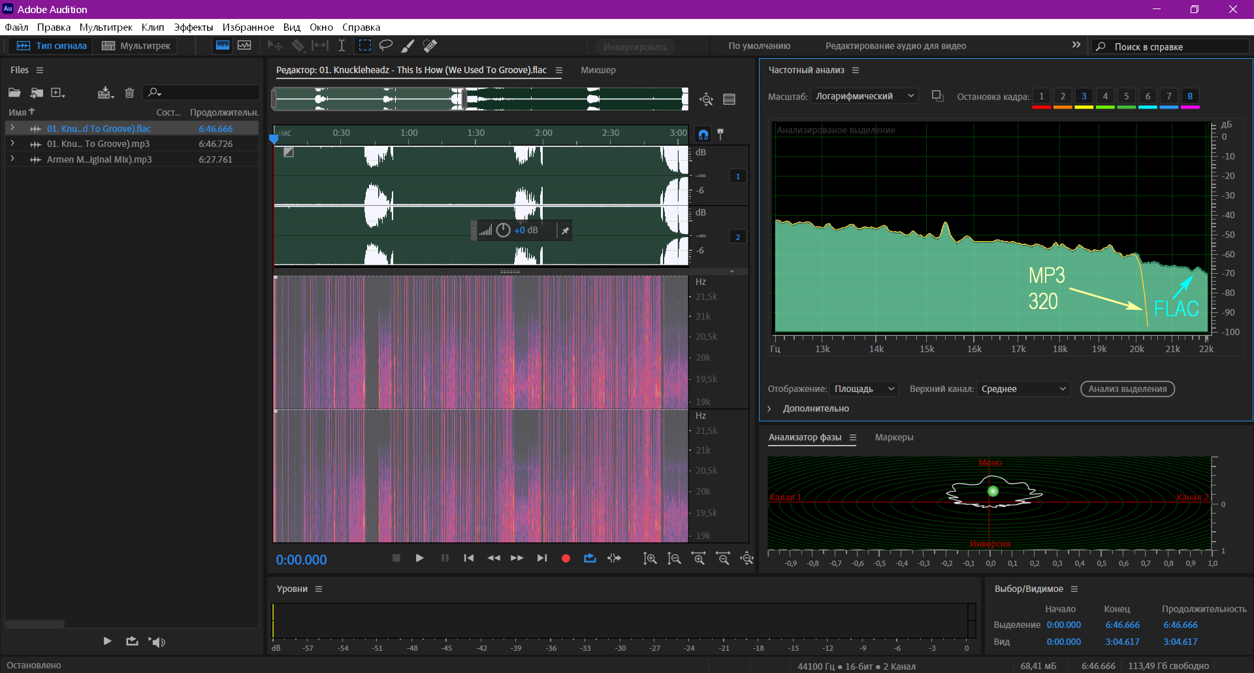The height and width of the screenshot is (673, 1254).
Task: Select the Paintbrush selection tool
Action: tap(408, 46)
